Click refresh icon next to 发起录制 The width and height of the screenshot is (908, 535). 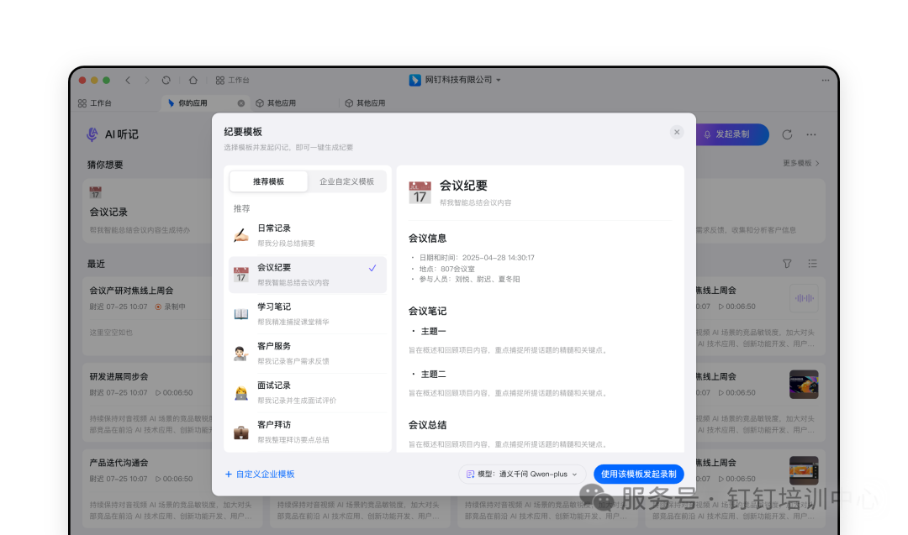[x=787, y=134]
